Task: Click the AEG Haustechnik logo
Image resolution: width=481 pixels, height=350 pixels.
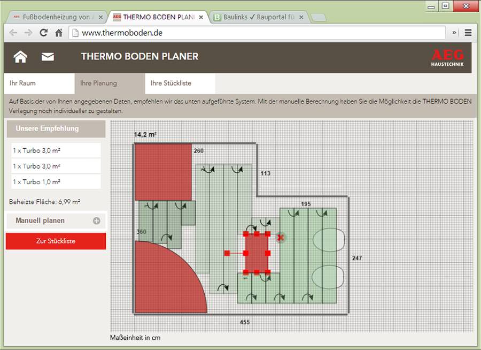Action: (447, 57)
